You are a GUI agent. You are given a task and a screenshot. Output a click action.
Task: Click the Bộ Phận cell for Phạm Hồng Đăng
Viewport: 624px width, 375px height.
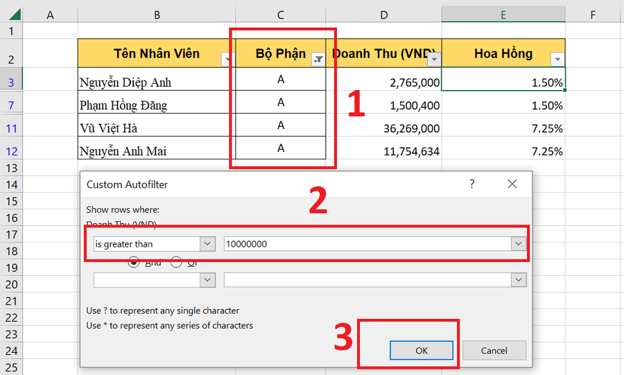tap(281, 102)
